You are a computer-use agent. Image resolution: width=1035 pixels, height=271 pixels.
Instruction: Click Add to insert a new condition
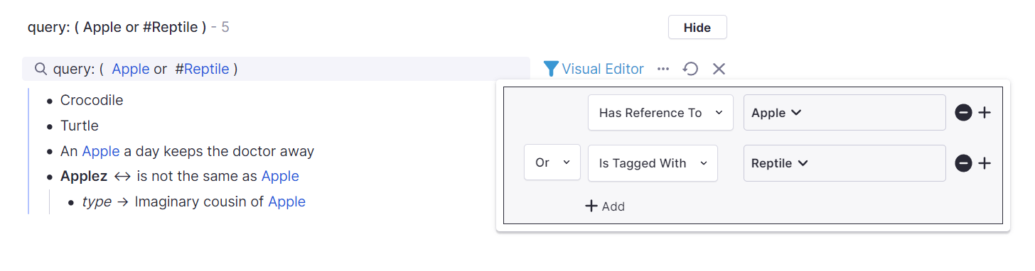click(604, 206)
